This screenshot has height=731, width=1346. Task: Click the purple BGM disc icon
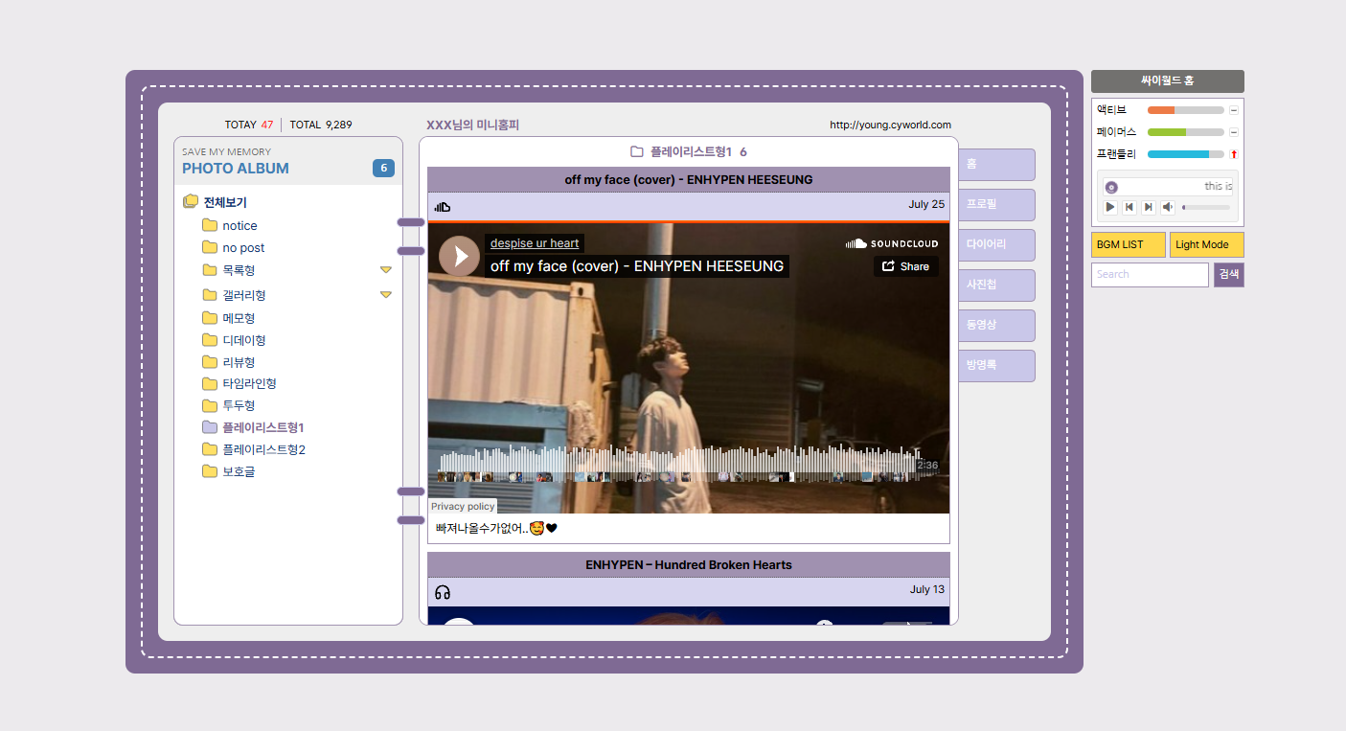1111,187
